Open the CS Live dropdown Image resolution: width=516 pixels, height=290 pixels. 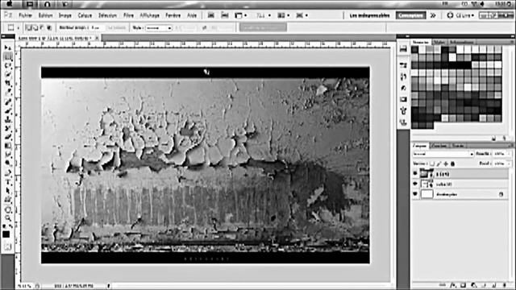(460, 15)
